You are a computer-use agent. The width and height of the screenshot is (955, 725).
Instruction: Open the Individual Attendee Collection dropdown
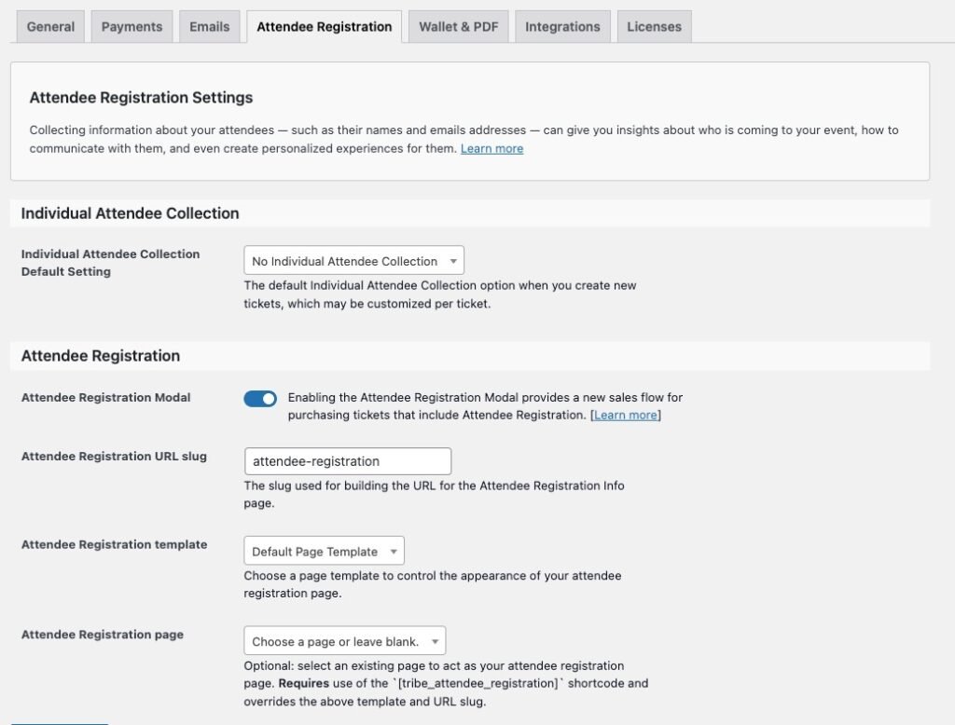tap(353, 260)
